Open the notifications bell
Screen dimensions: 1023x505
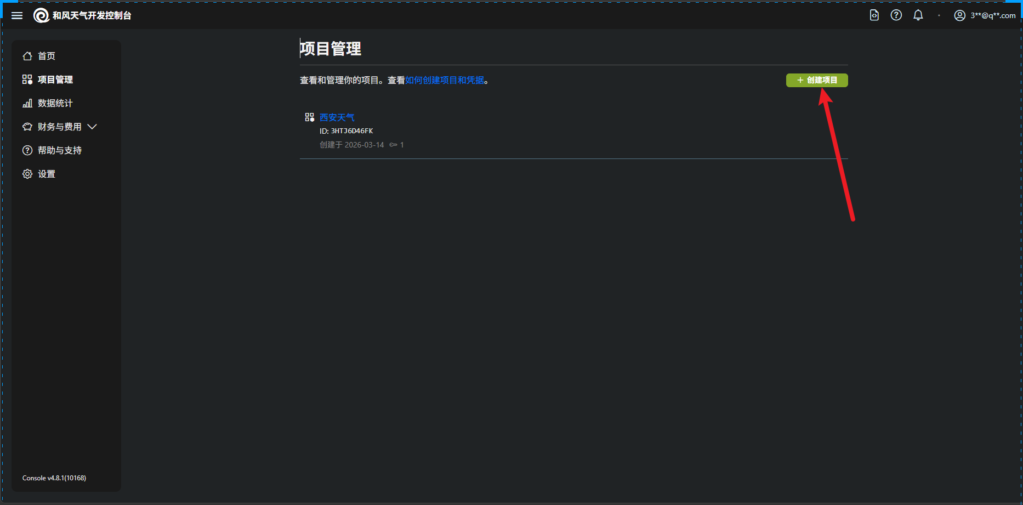[918, 15]
